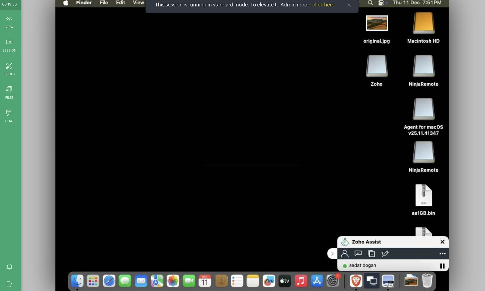Open the App Store from the Dock
The width and height of the screenshot is (485, 291).
point(317,281)
